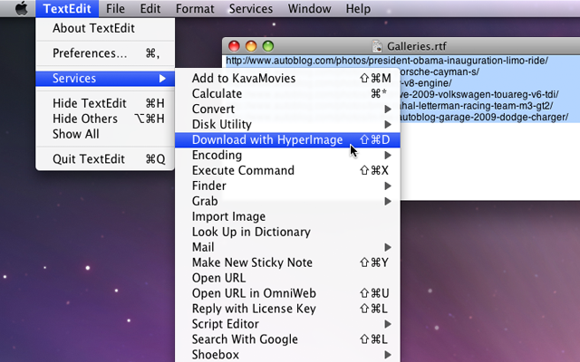This screenshot has width=580, height=362.
Task: Select Add to KavaMovies service
Action: [244, 78]
